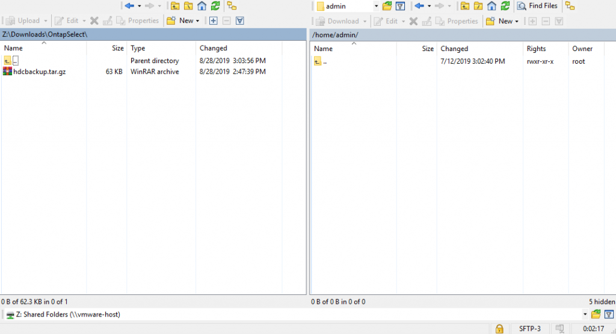Click the Upload button
Image resolution: width=616 pixels, height=334 pixels.
point(23,21)
